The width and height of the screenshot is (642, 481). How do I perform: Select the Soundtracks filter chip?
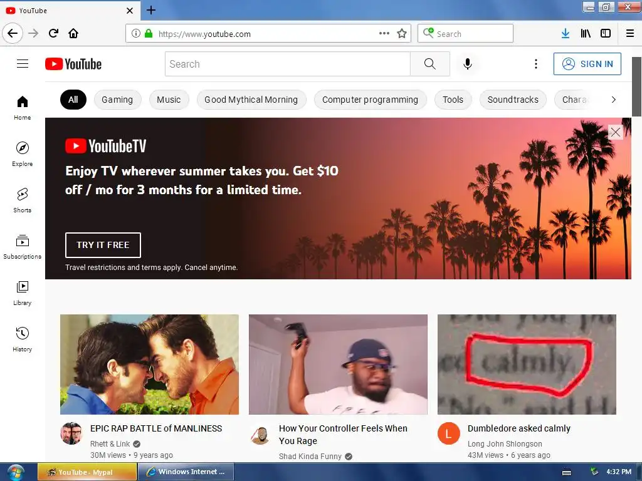coord(513,100)
